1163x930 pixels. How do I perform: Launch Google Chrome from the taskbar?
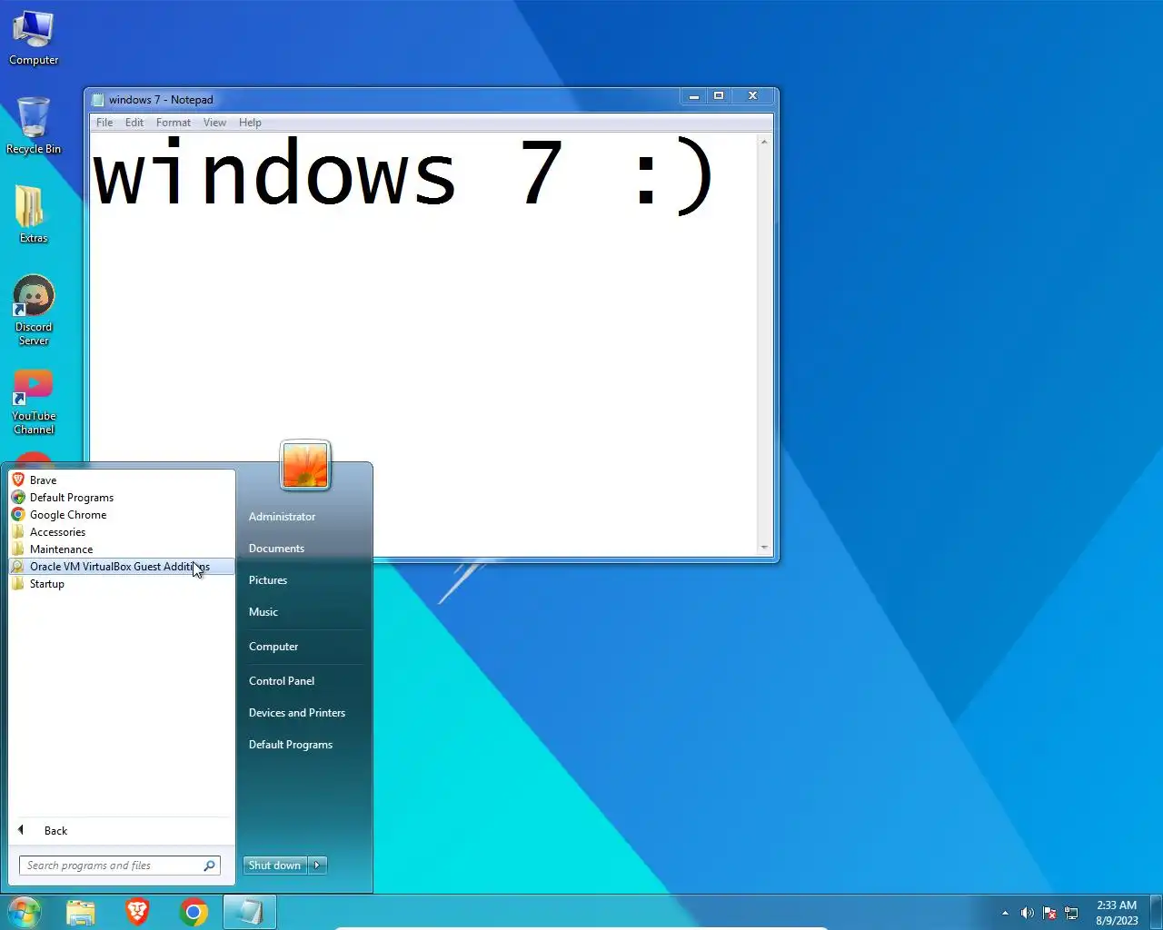[194, 912]
